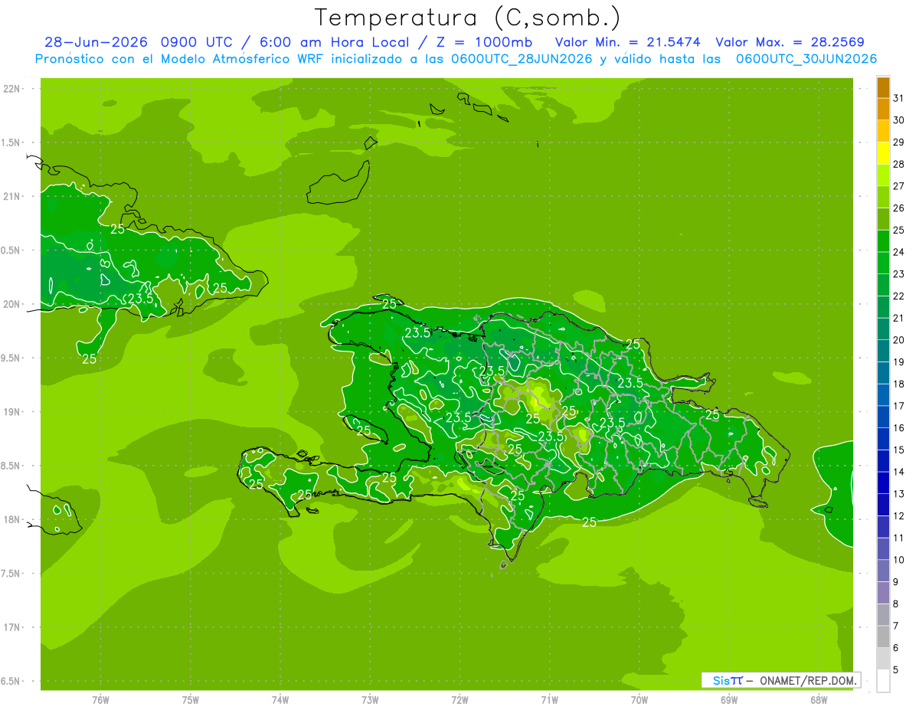Click "Modelo Atmosferico WRF" in the subtitle
Viewport: 919px width, 710px height.
(250, 59)
